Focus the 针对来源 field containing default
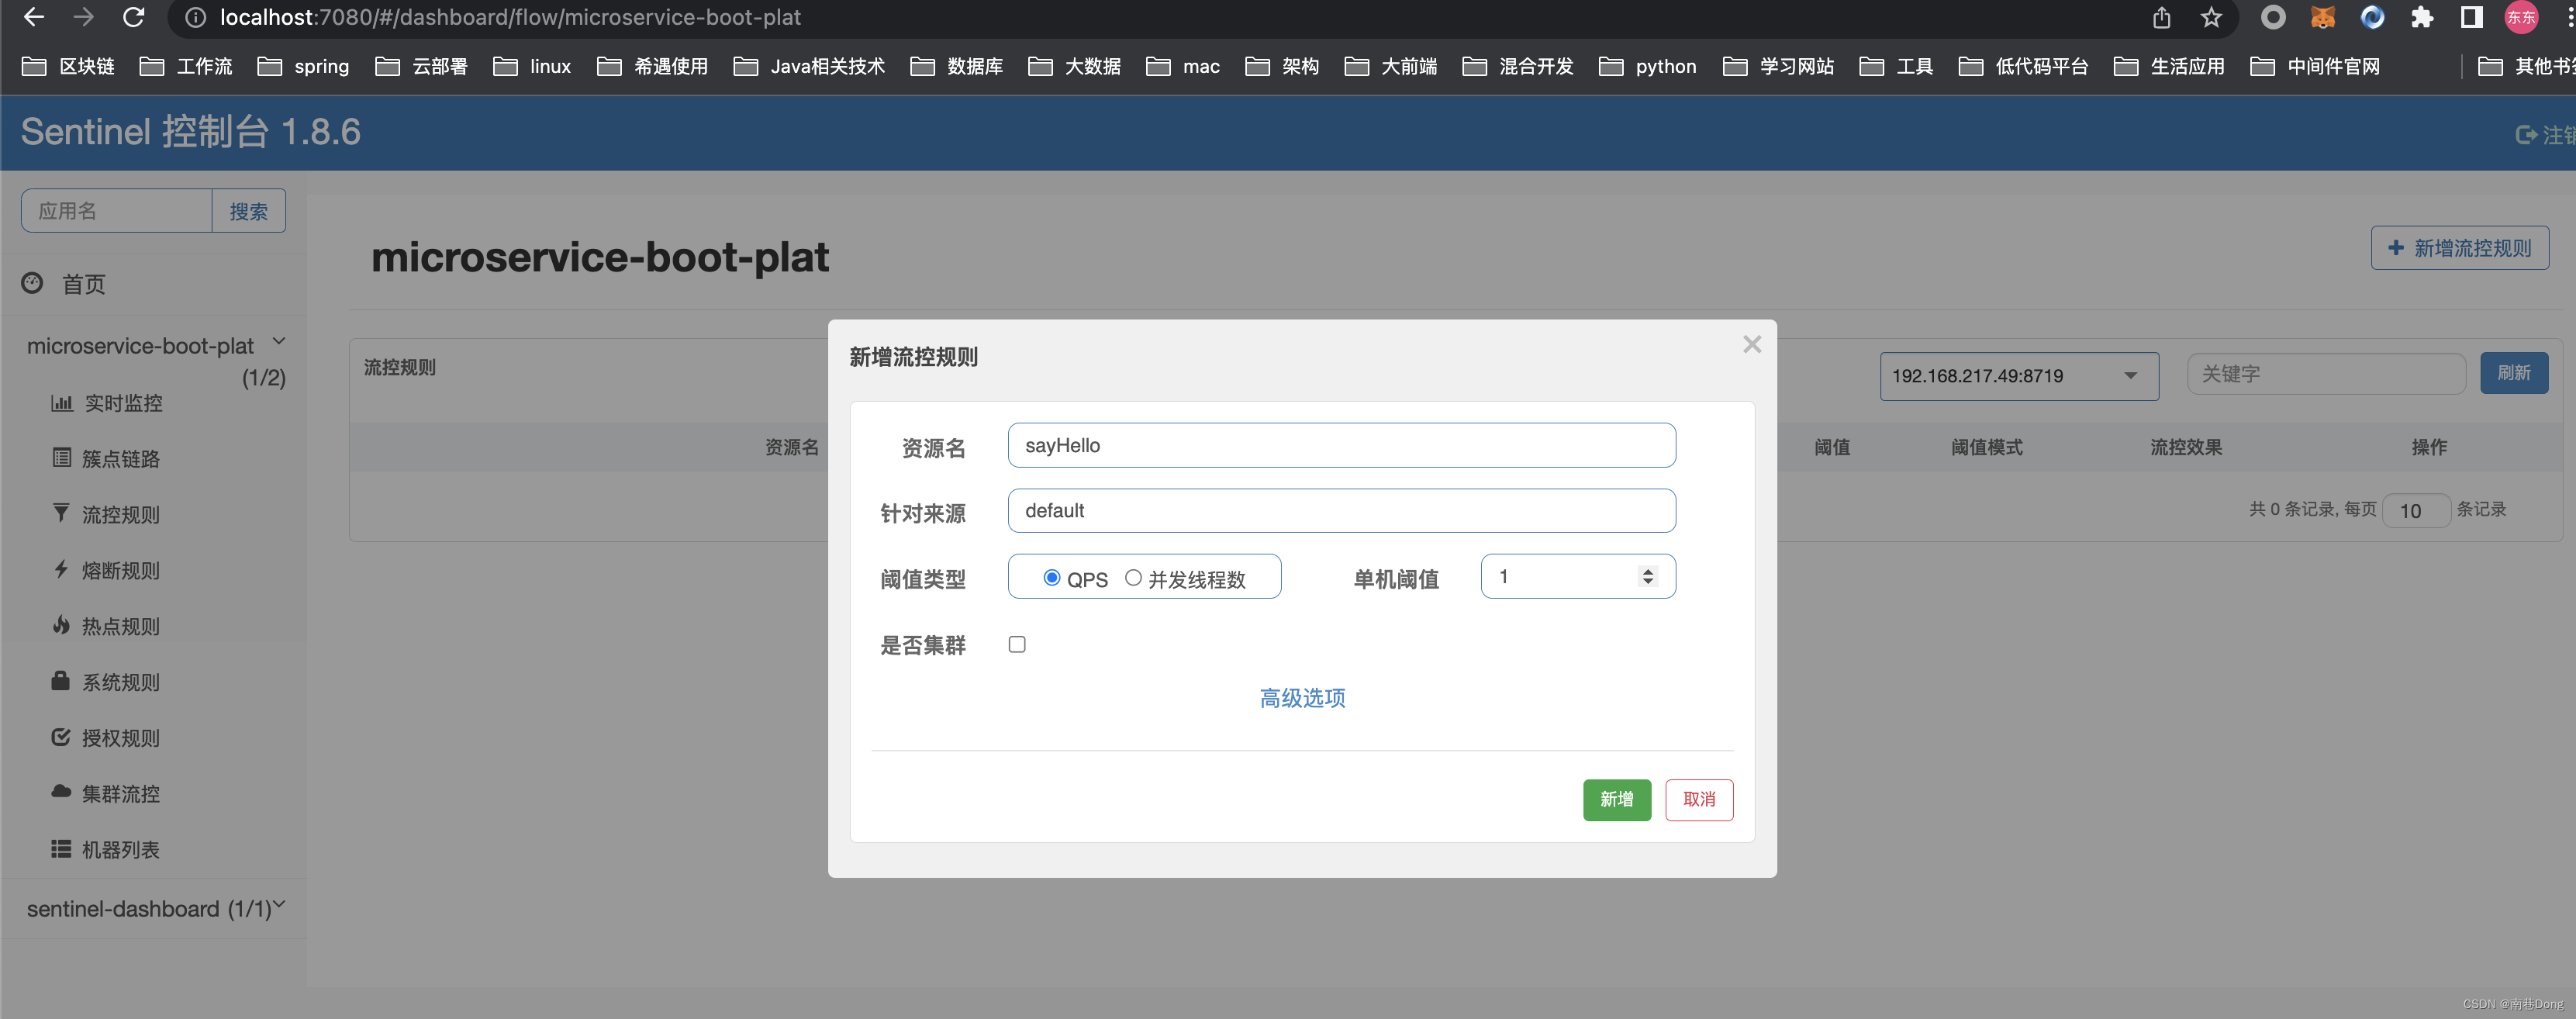This screenshot has width=2576, height=1019. pos(1342,511)
